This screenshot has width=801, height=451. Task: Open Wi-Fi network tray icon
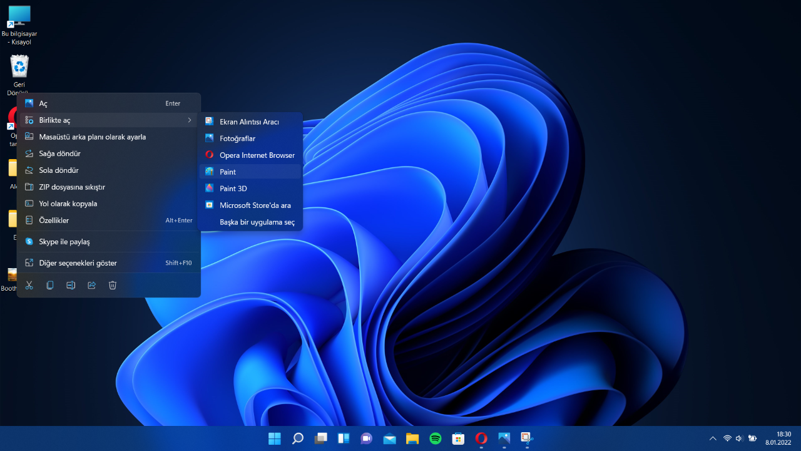pyautogui.click(x=727, y=438)
